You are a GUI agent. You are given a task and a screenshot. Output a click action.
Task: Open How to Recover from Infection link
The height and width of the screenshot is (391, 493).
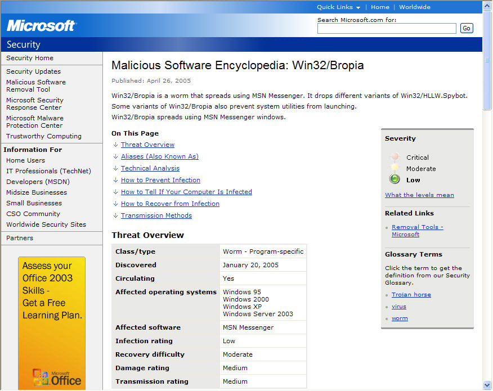pos(170,204)
